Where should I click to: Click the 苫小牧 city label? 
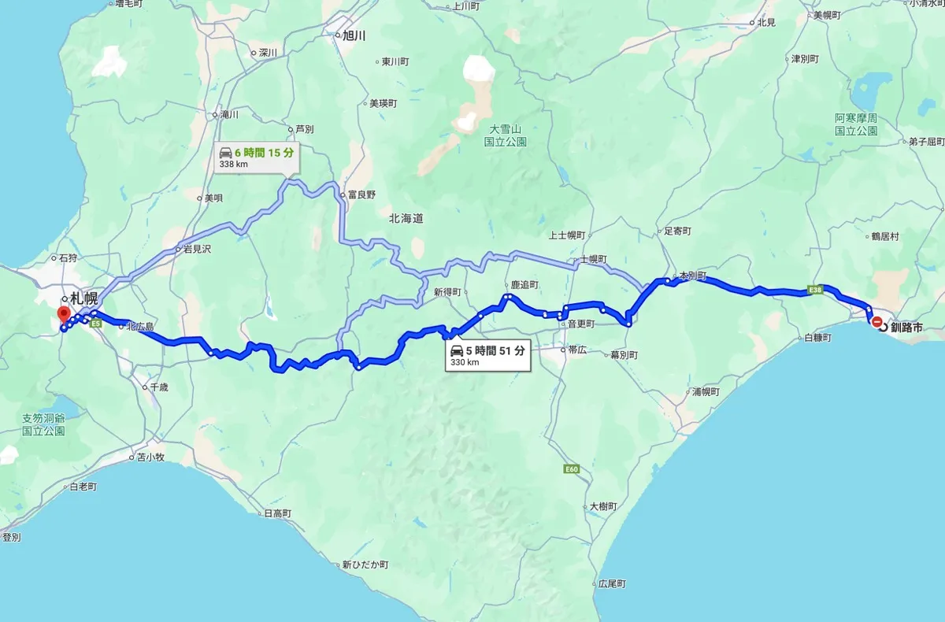pos(150,457)
